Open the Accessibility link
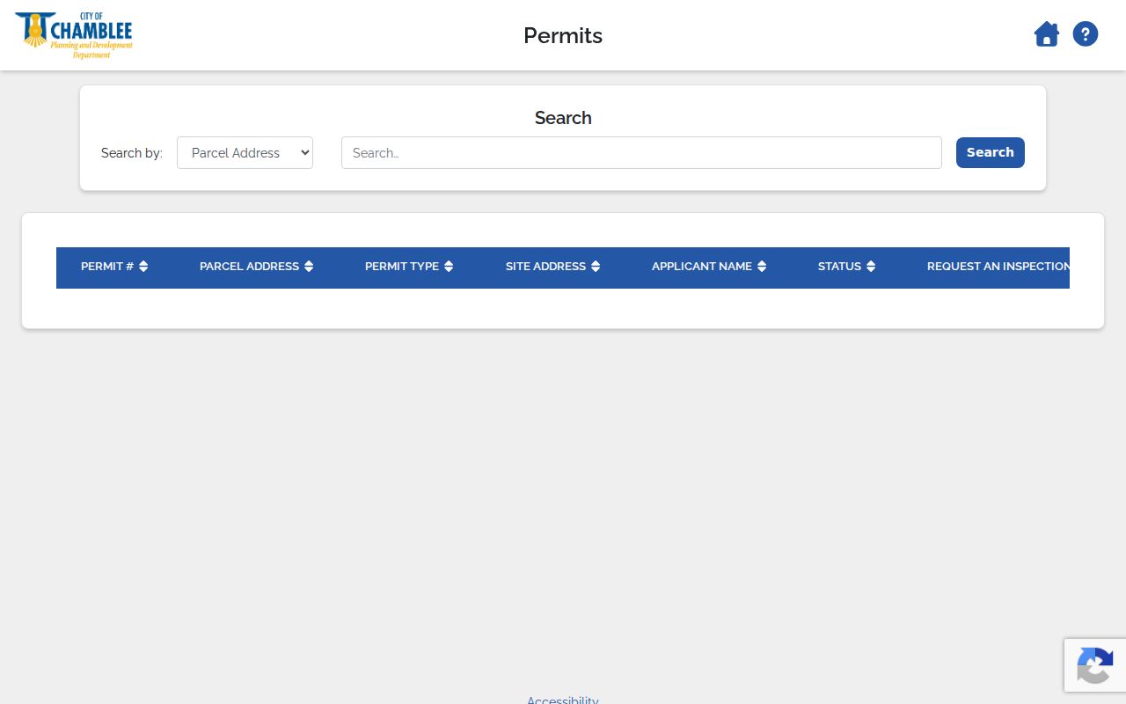This screenshot has width=1126, height=704. tap(563, 700)
